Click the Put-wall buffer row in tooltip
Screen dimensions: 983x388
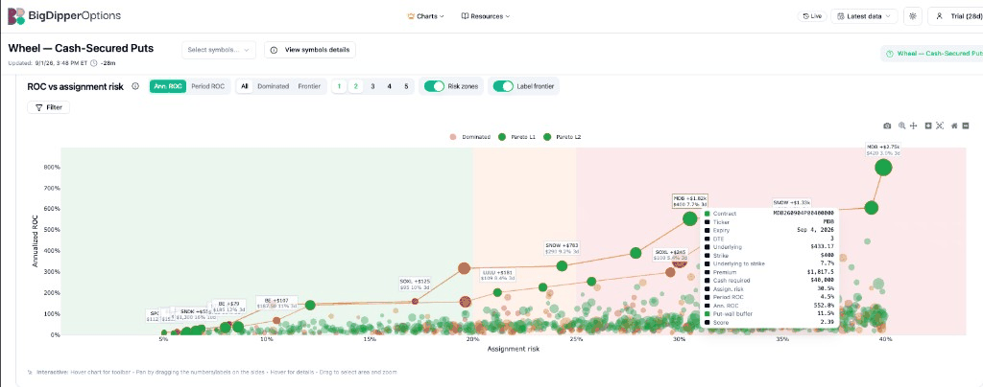769,314
